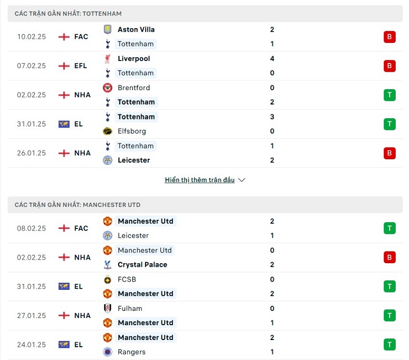The image size is (409, 360).
Task: Click the Elfsborg club crest
Action: point(107,131)
